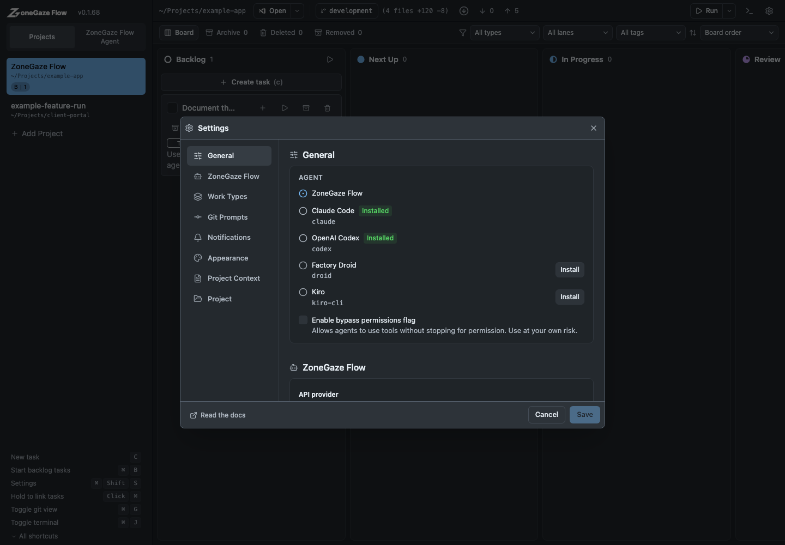This screenshot has height=545, width=785.
Task: Click the pull down arrow count
Action: click(487, 11)
